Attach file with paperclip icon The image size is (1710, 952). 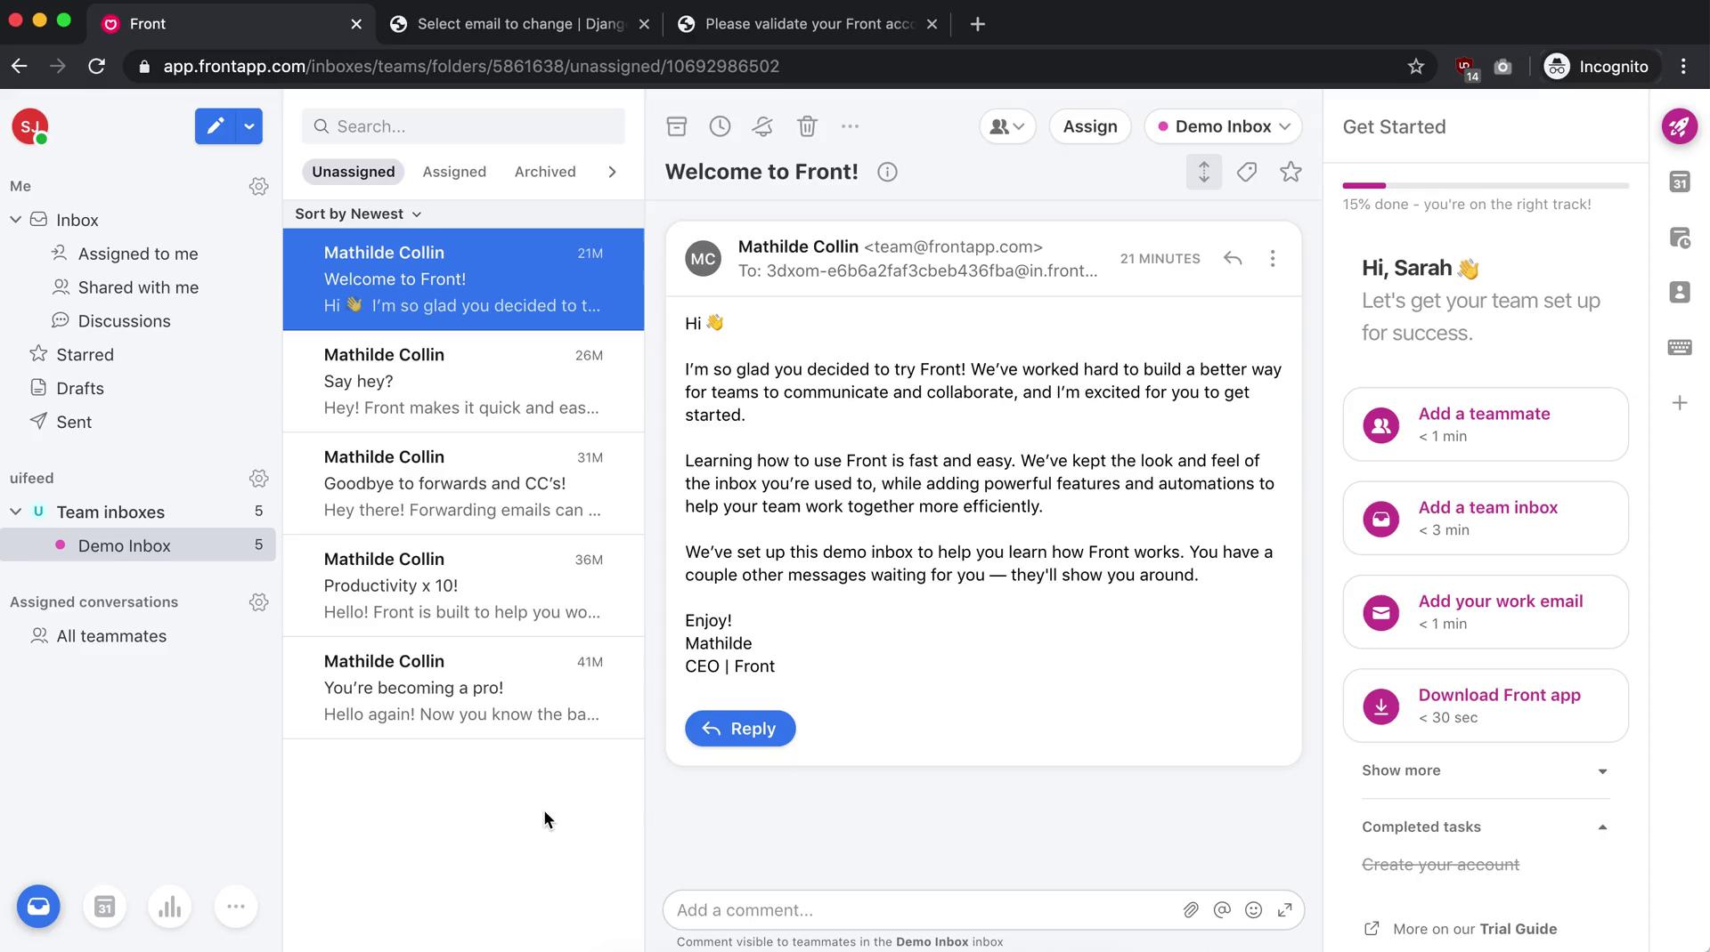point(1191,910)
